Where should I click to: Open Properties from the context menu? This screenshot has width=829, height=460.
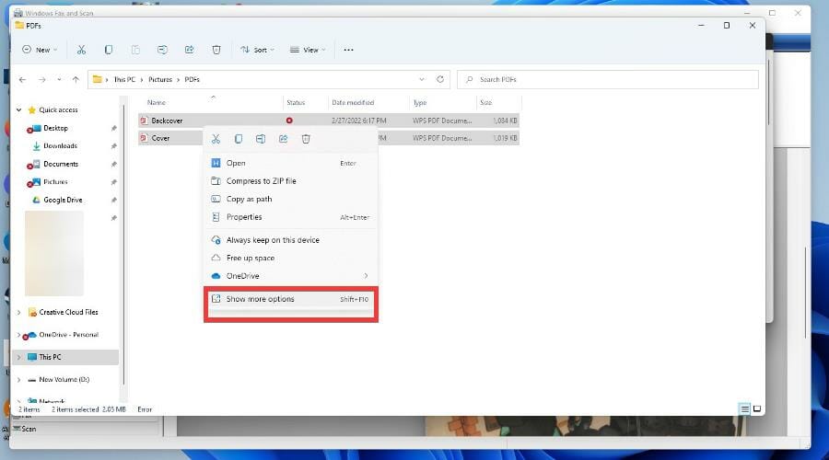[291, 217]
